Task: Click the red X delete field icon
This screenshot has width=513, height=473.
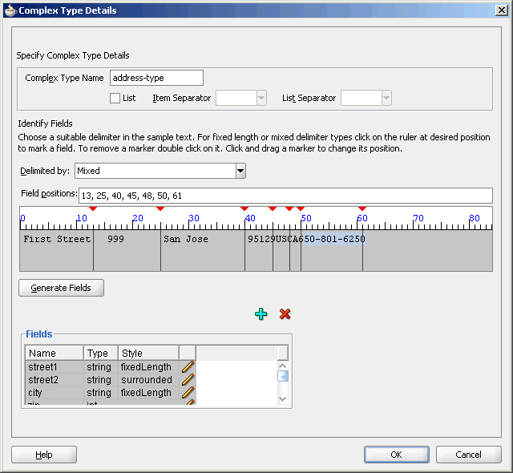Action: pos(285,314)
